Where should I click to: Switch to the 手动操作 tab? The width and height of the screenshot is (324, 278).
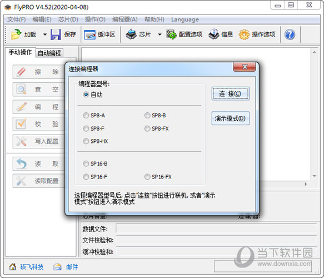(20, 52)
